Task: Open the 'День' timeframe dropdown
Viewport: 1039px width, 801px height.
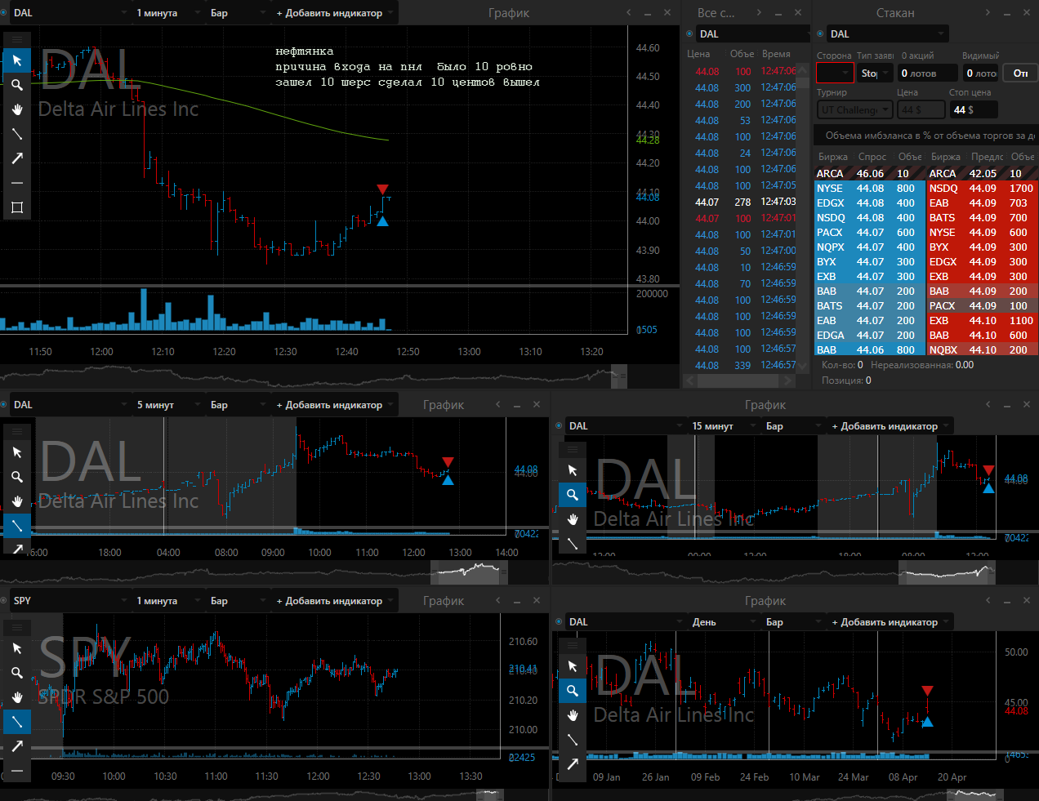Action: 723,622
